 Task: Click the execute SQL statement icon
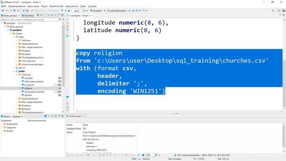click(x=67, y=20)
